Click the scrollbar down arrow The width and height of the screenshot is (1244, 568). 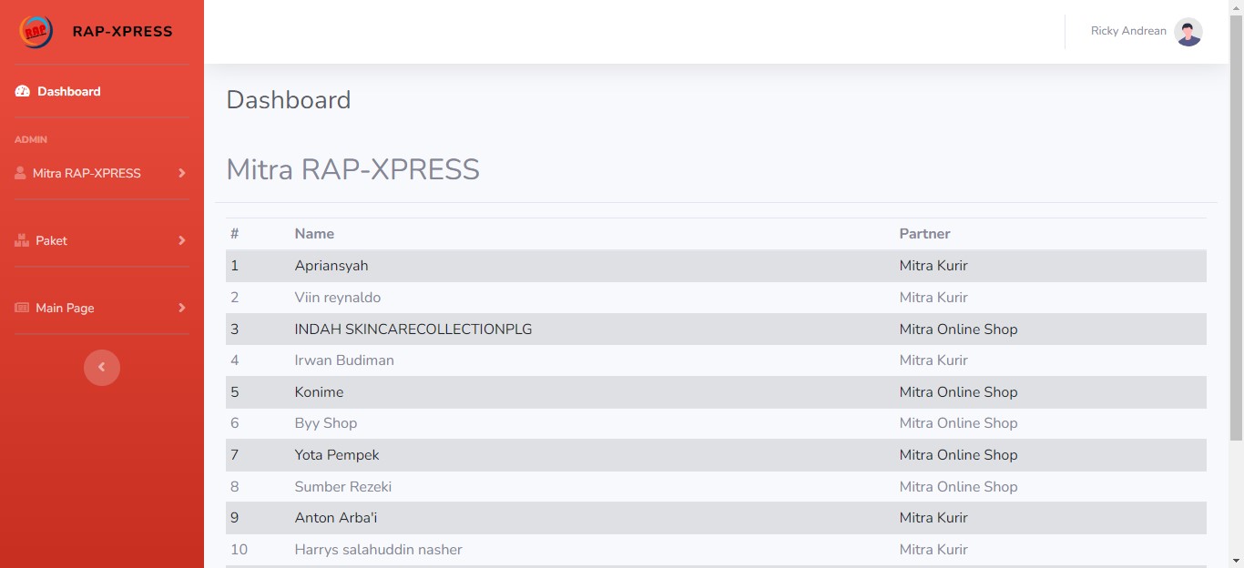[x=1236, y=561]
